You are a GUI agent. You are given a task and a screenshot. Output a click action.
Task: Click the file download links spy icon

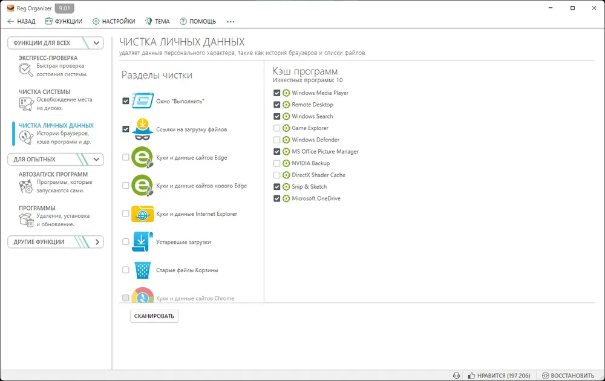[x=142, y=129]
